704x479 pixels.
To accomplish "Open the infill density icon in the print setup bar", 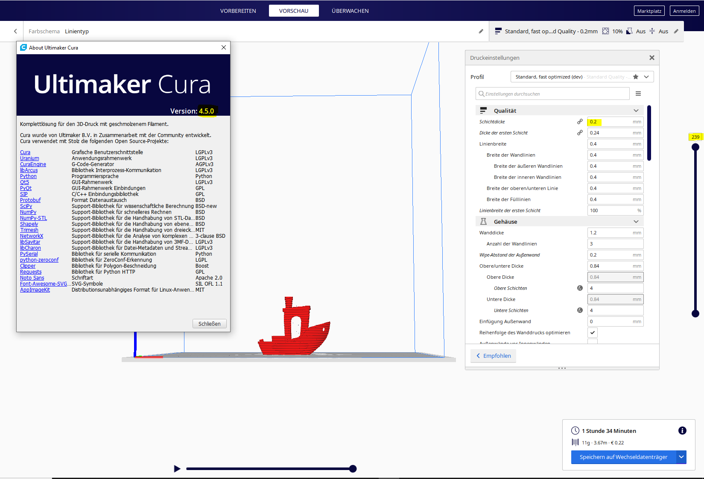I will click(x=605, y=31).
